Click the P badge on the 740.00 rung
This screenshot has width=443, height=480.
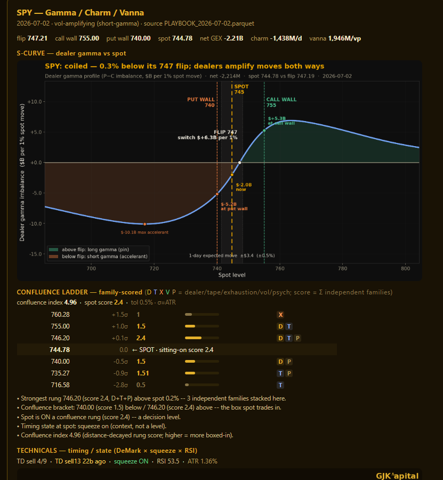point(289,362)
